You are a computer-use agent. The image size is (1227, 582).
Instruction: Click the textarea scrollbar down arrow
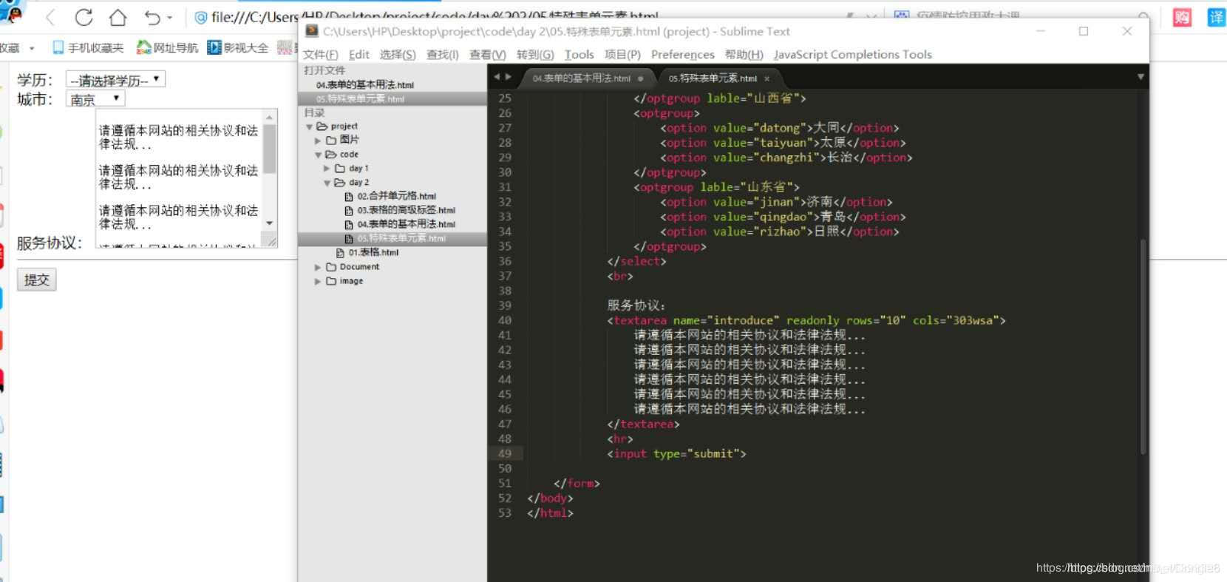(270, 223)
